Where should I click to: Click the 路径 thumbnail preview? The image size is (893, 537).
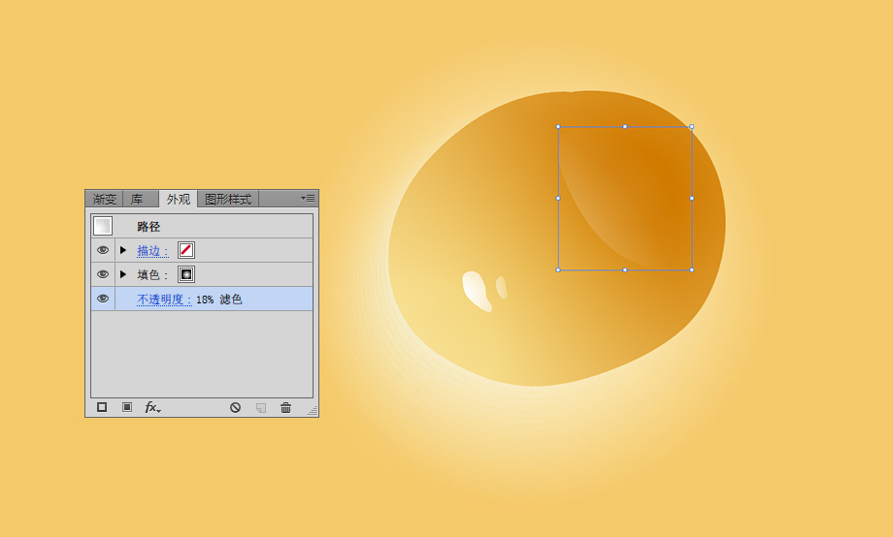tap(103, 226)
